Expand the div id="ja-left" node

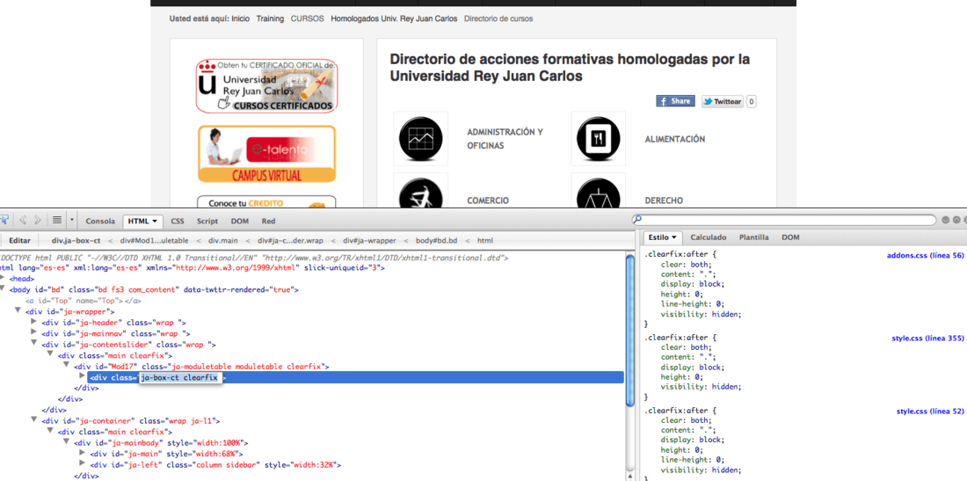[83, 464]
